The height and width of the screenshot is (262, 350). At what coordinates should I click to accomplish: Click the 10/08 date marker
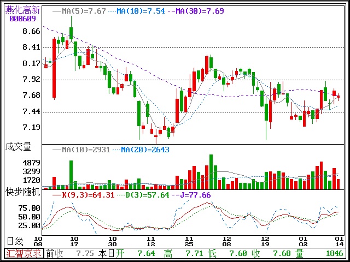[38, 241]
